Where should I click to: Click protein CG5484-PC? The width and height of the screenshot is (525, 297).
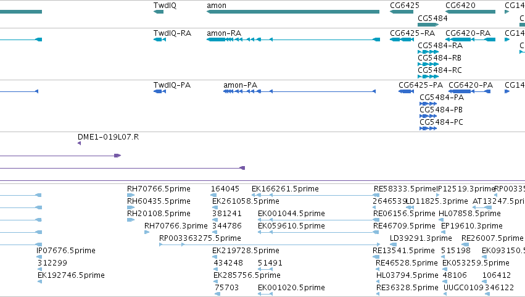pos(428,128)
